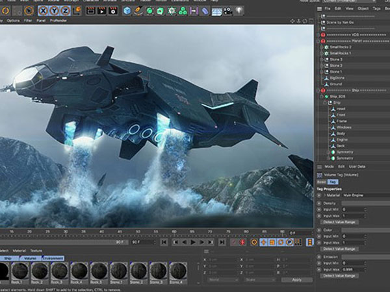Expand the Planet separator group
390x292 pixels.
(x=318, y=41)
